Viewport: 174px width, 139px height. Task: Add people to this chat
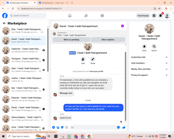[x=83, y=59]
